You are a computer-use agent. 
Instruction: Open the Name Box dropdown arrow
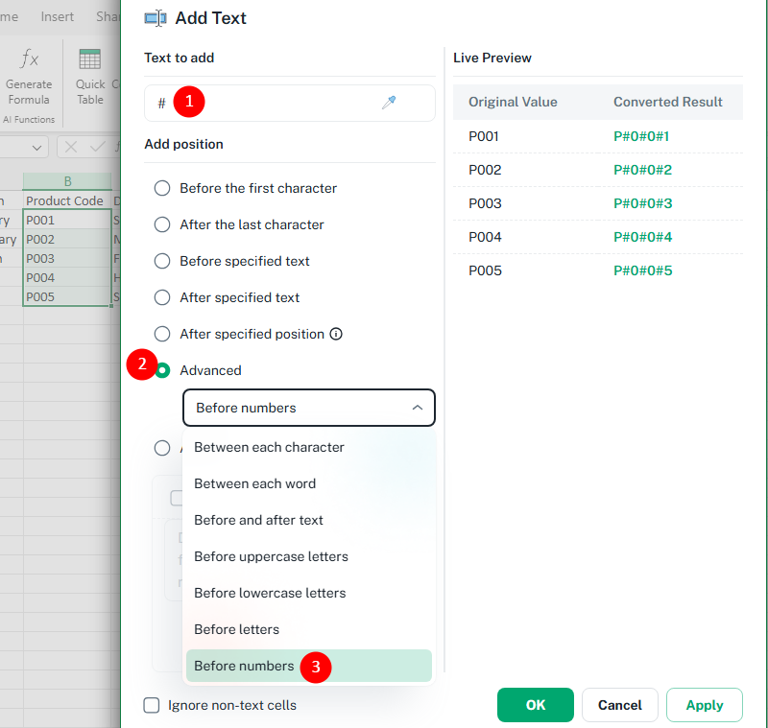click(x=36, y=148)
